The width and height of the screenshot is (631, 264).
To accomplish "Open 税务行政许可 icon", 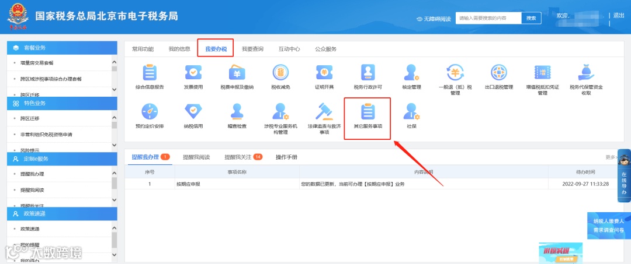I will tap(368, 73).
